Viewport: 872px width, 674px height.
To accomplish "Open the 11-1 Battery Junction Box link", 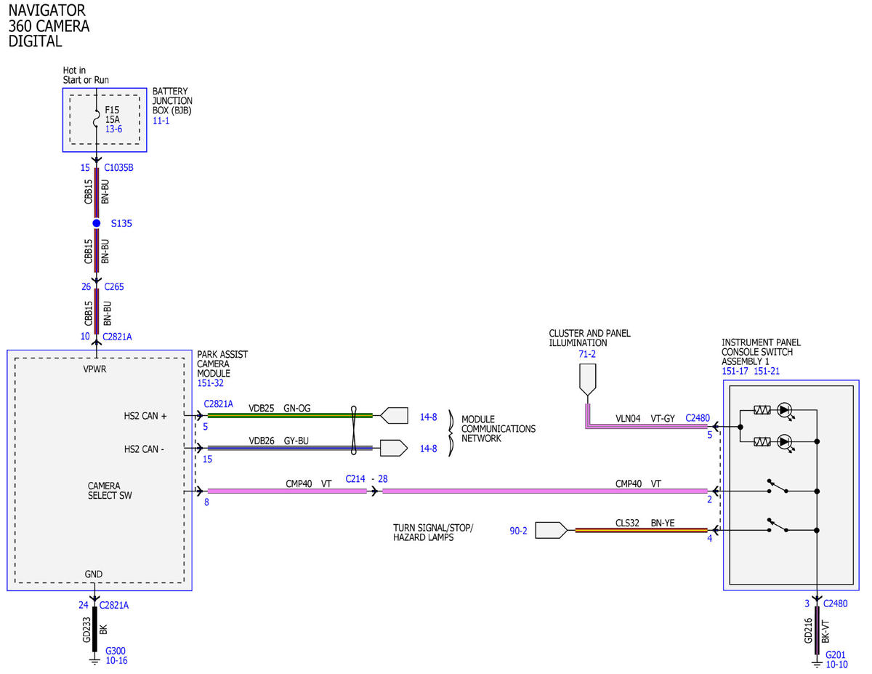I will [x=161, y=121].
